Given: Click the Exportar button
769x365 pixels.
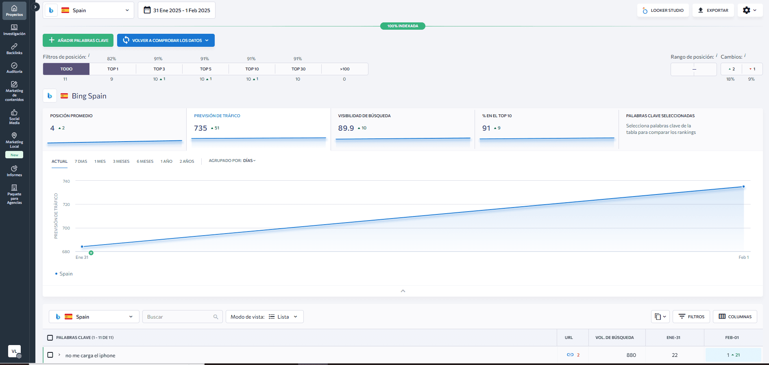Looking at the screenshot, I should (713, 10).
